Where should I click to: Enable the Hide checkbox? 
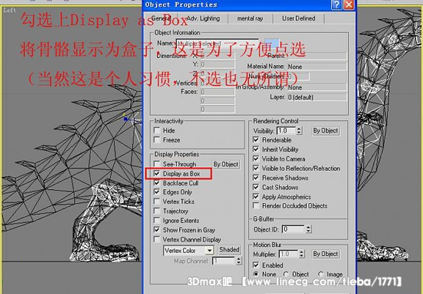(x=156, y=131)
